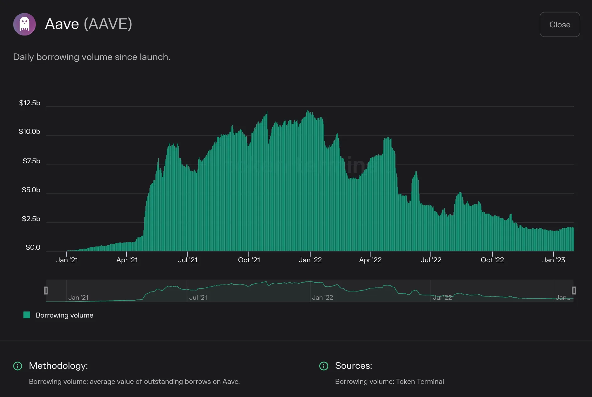Image resolution: width=592 pixels, height=397 pixels.
Task: Click the Jan '23 x-axis label
Action: tap(553, 260)
